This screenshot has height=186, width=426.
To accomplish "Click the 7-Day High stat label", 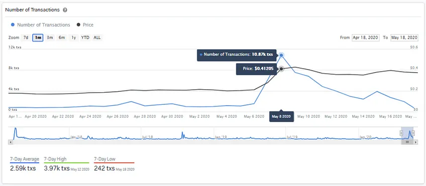I will [x=55, y=159].
